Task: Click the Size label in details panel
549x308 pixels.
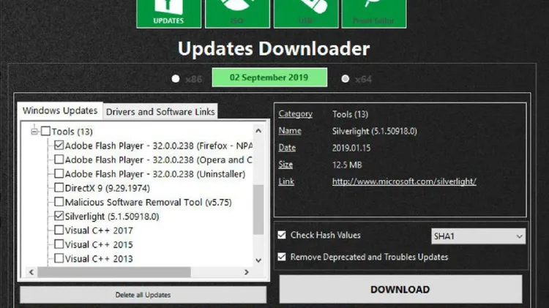Action: point(285,165)
